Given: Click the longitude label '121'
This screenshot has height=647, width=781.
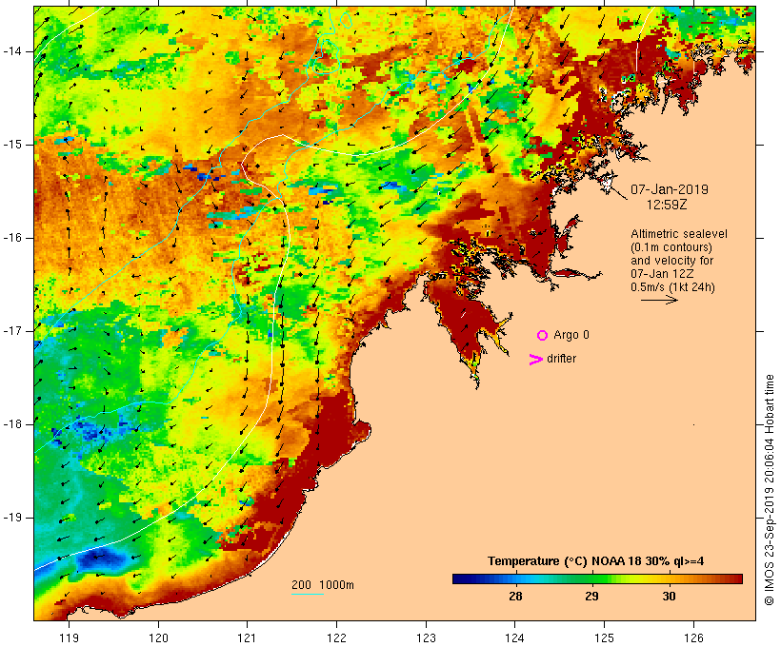Looking at the screenshot, I should pyautogui.click(x=247, y=637).
